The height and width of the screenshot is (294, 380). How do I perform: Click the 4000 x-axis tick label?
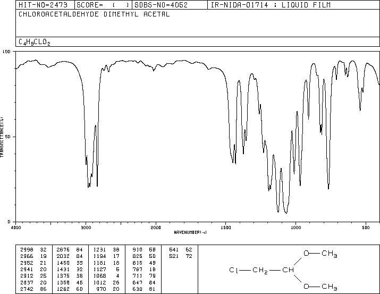coord(16,228)
